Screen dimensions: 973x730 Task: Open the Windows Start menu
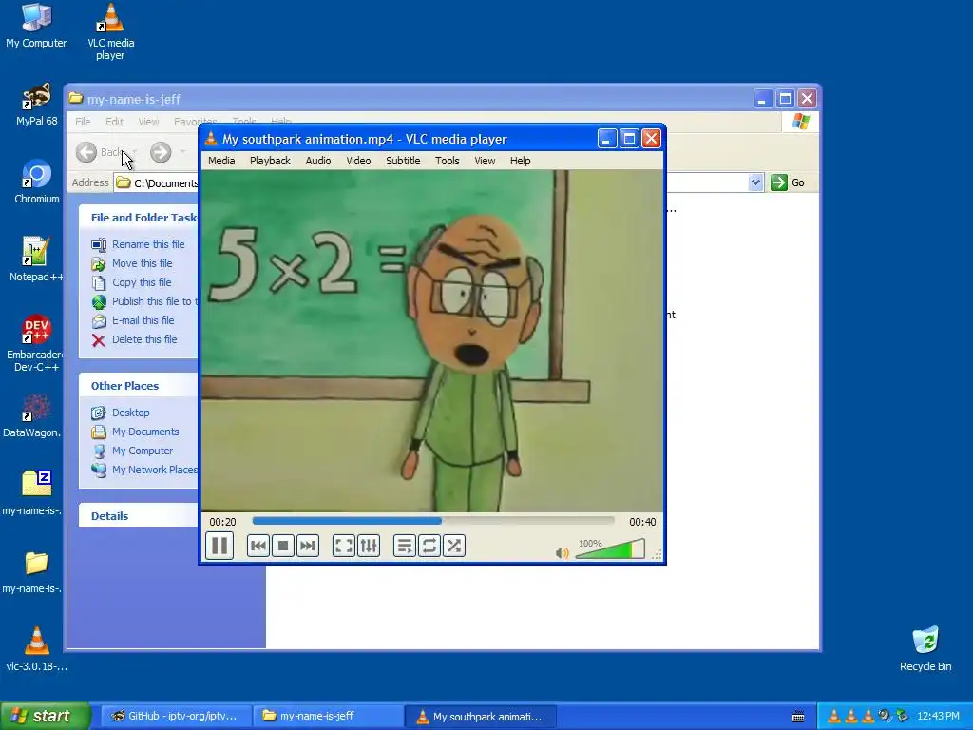pos(45,717)
